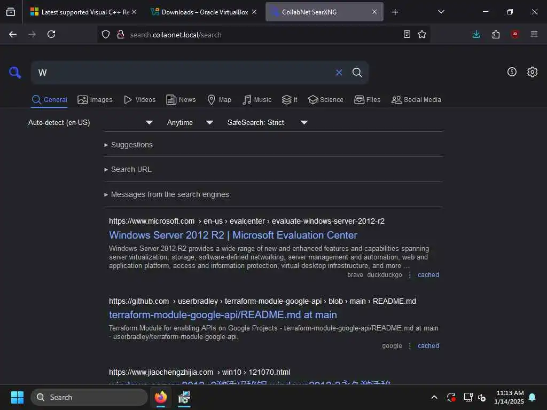This screenshot has height=410, width=547.
Task: Clear the search query with the X icon
Action: [x=339, y=73]
